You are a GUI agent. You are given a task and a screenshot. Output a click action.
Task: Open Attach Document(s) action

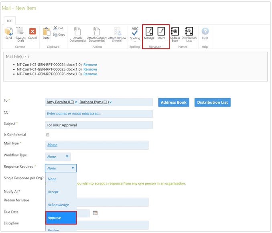pos(77,34)
